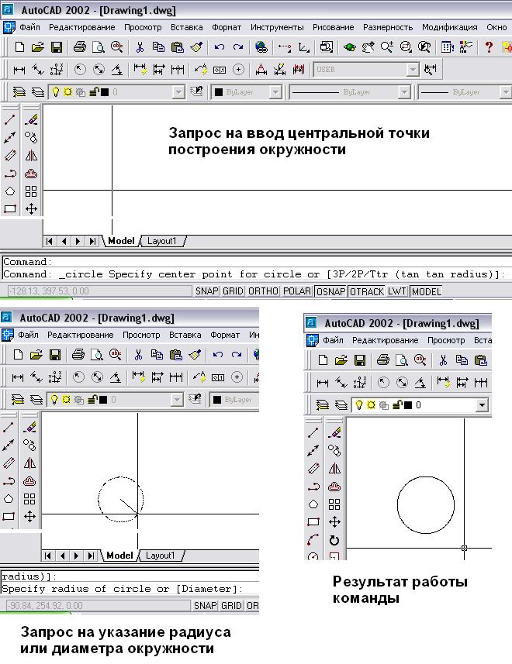Viewport: 512px width, 664px height.
Task: Click the first-tab arrow button in the top window
Action: tap(50, 241)
